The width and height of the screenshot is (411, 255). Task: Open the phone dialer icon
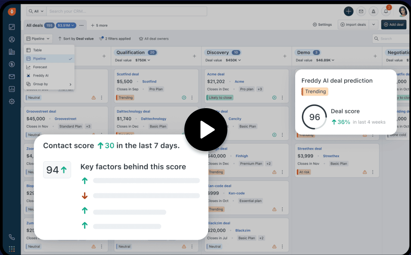coord(12,237)
